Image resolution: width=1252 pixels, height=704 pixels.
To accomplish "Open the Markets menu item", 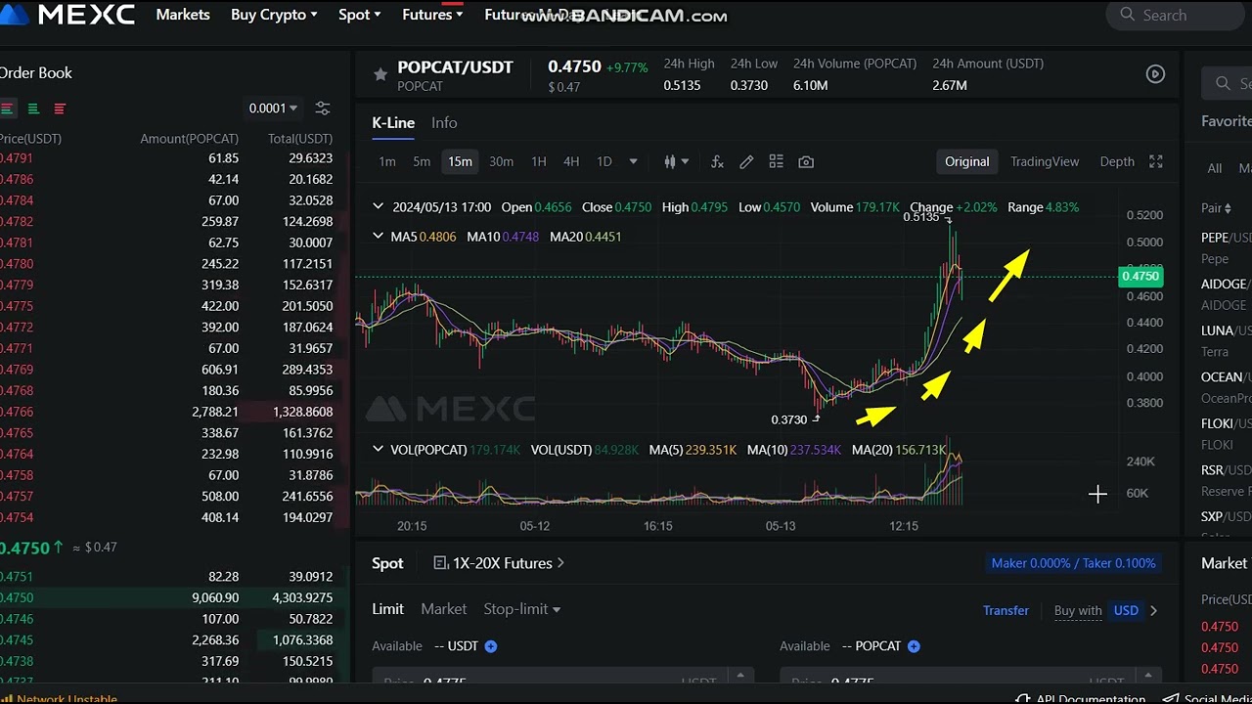I will (183, 15).
